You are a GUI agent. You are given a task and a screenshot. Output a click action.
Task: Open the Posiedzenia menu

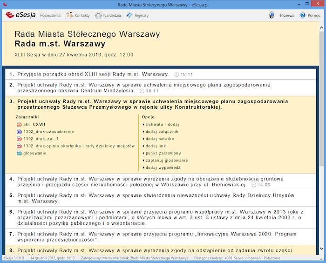coord(50,15)
